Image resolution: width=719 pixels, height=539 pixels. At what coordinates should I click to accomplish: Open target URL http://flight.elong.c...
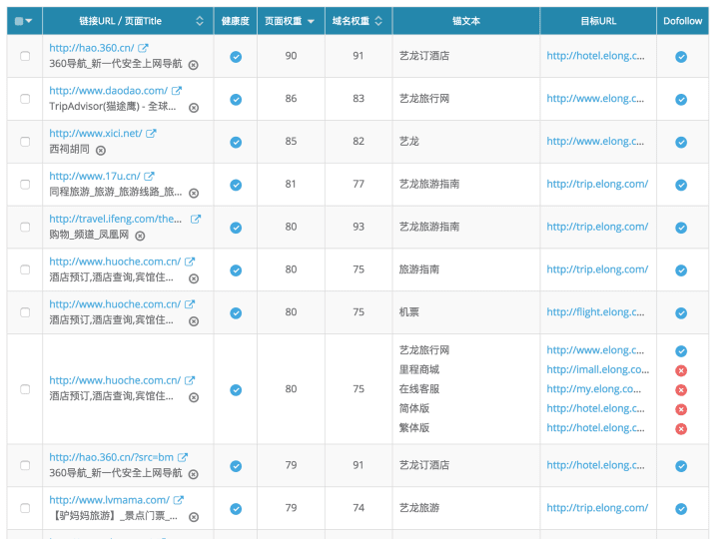point(595,312)
